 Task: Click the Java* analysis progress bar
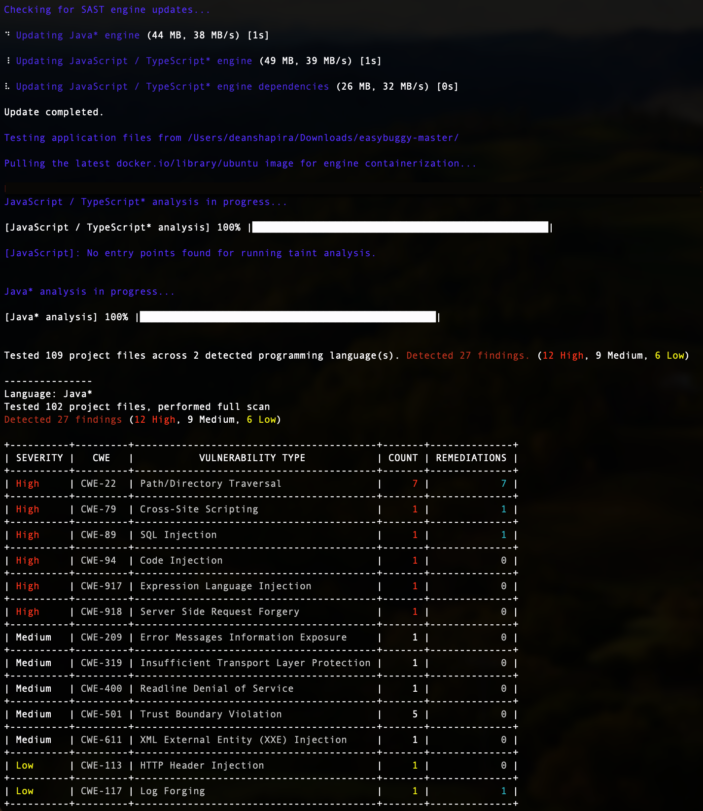click(288, 317)
